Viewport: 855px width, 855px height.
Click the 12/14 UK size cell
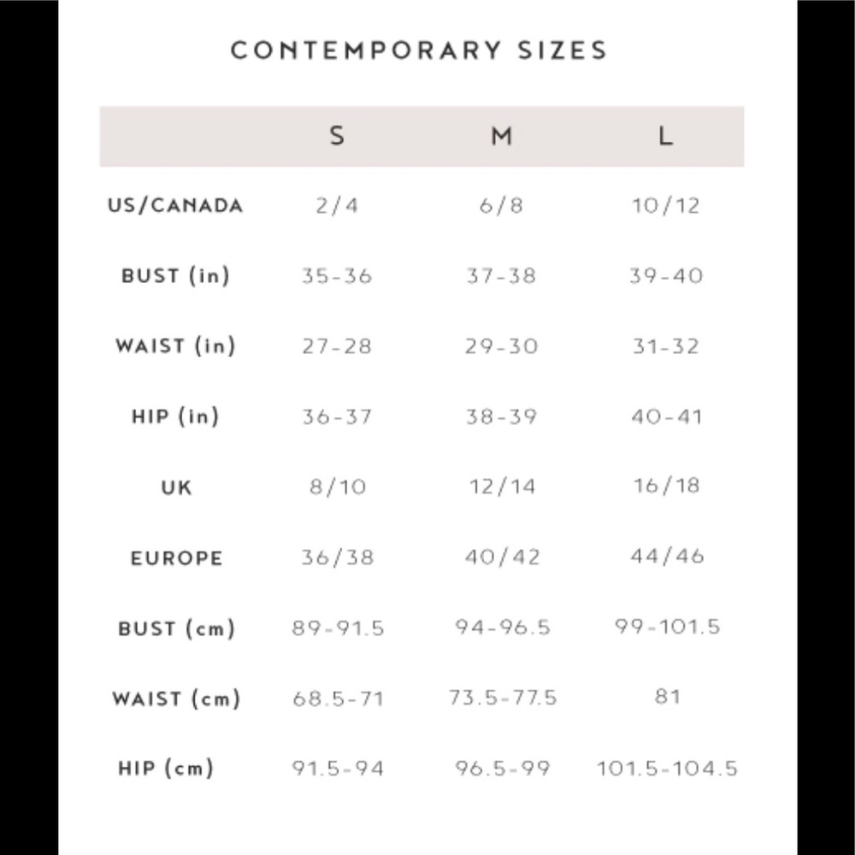502,486
